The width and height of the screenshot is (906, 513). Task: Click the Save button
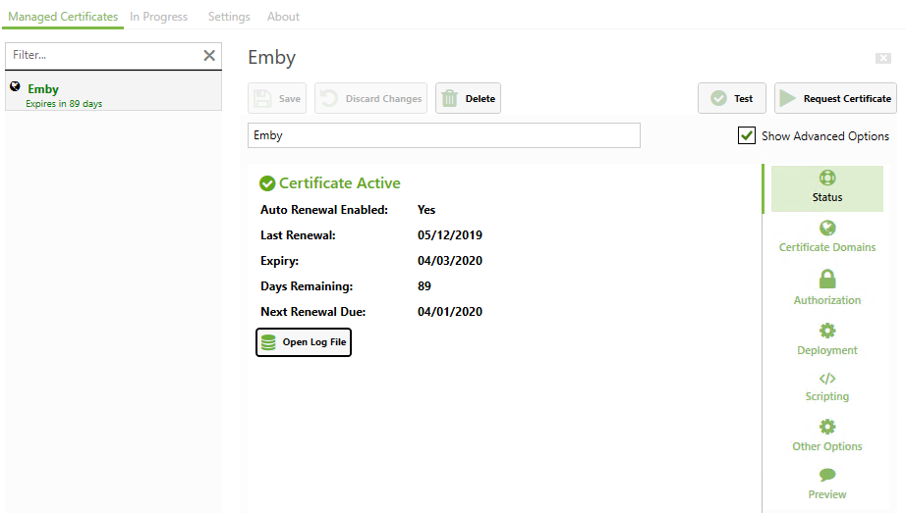[x=277, y=98]
